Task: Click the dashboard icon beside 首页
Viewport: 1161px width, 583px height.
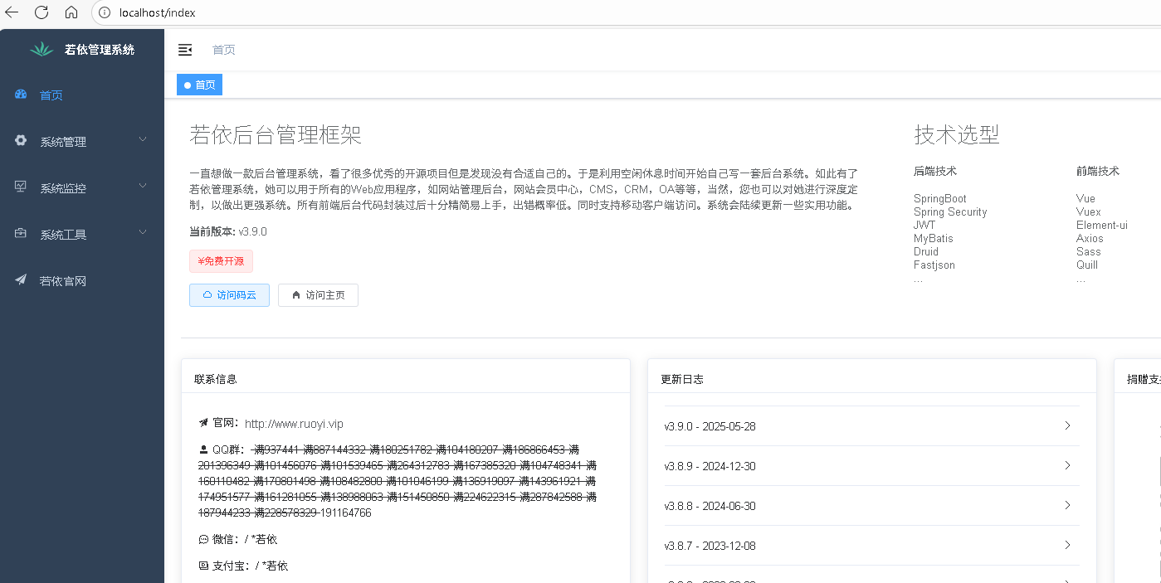Action: (22, 95)
